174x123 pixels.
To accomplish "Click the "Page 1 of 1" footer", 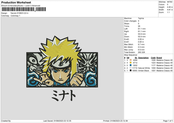I will pos(168,121).
